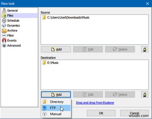Click the Add button under Destination
This screenshot has width=152, height=119.
click(x=56, y=94)
